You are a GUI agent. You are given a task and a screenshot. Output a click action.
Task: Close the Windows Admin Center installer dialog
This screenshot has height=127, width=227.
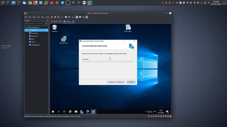point(134,41)
